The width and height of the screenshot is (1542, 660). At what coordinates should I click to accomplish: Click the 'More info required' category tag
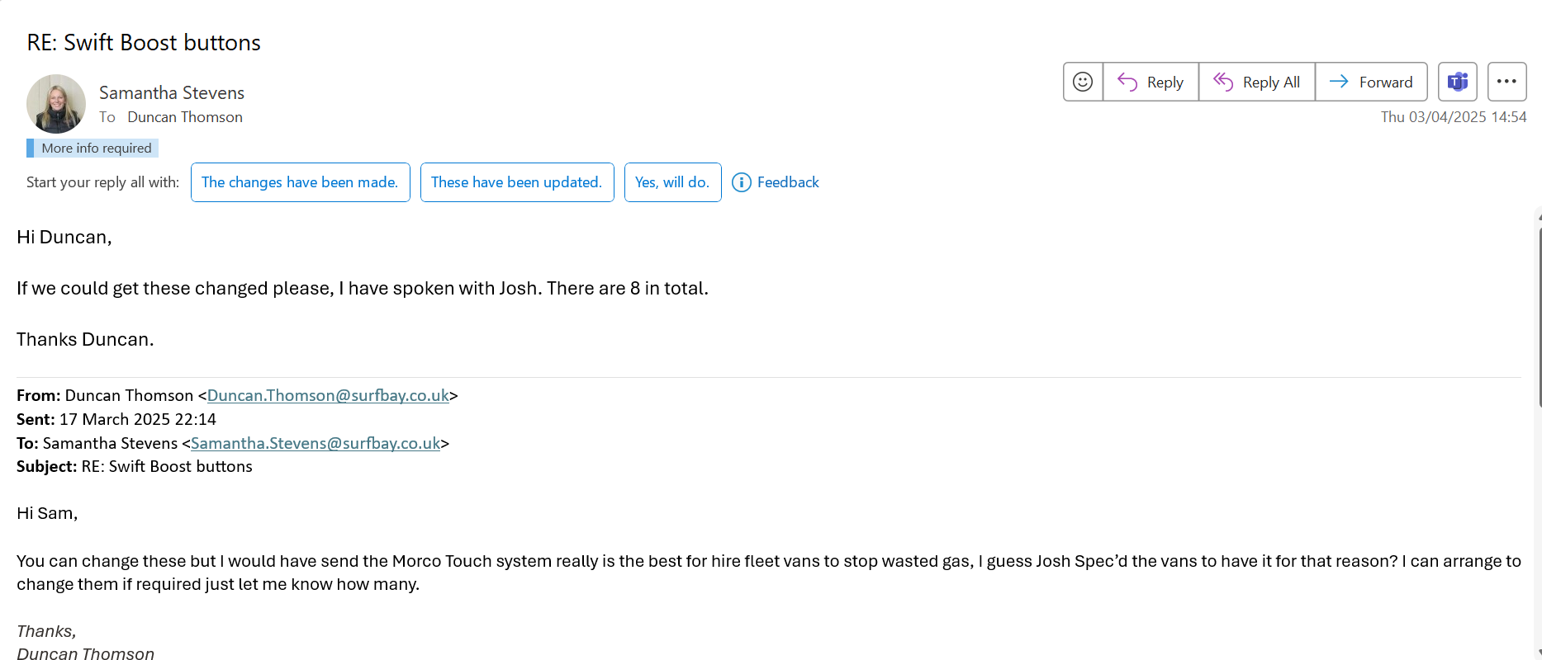[x=96, y=148]
